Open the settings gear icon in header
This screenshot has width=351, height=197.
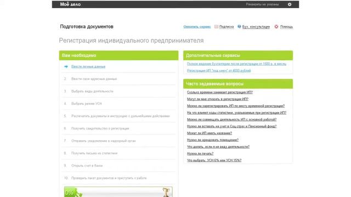coord(290,4)
